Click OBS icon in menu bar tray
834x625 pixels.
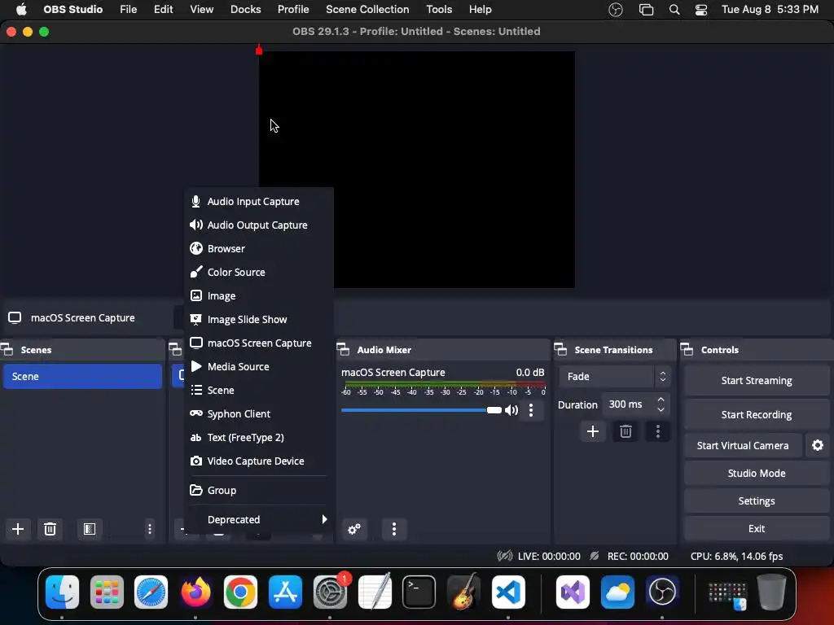(616, 10)
